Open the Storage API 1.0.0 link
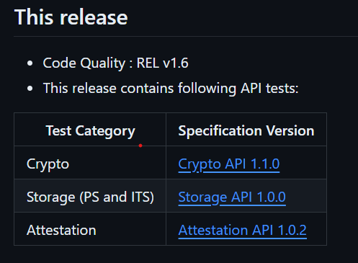 tap(232, 197)
